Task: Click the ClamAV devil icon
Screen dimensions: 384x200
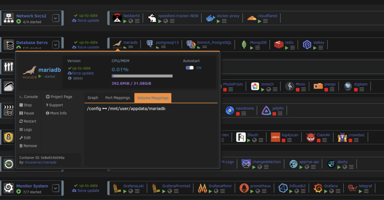Action: pyautogui.click(x=311, y=137)
